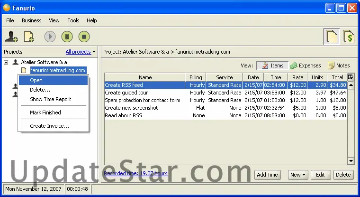This screenshot has width=360, height=197.
Task: Select the Read about RSS row
Action: (x=225, y=115)
